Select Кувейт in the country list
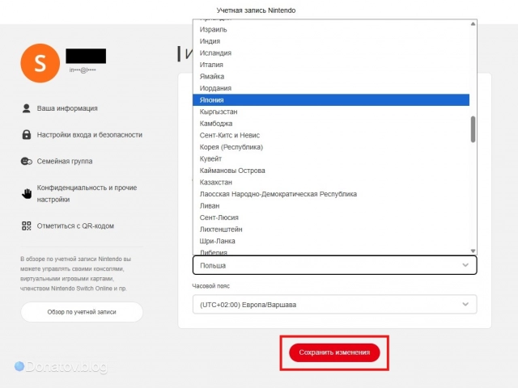This screenshot has height=388, width=518. click(331, 158)
